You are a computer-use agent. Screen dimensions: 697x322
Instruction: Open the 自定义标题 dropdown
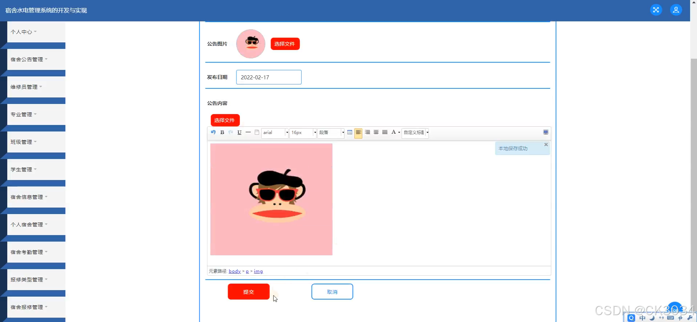[415, 133]
